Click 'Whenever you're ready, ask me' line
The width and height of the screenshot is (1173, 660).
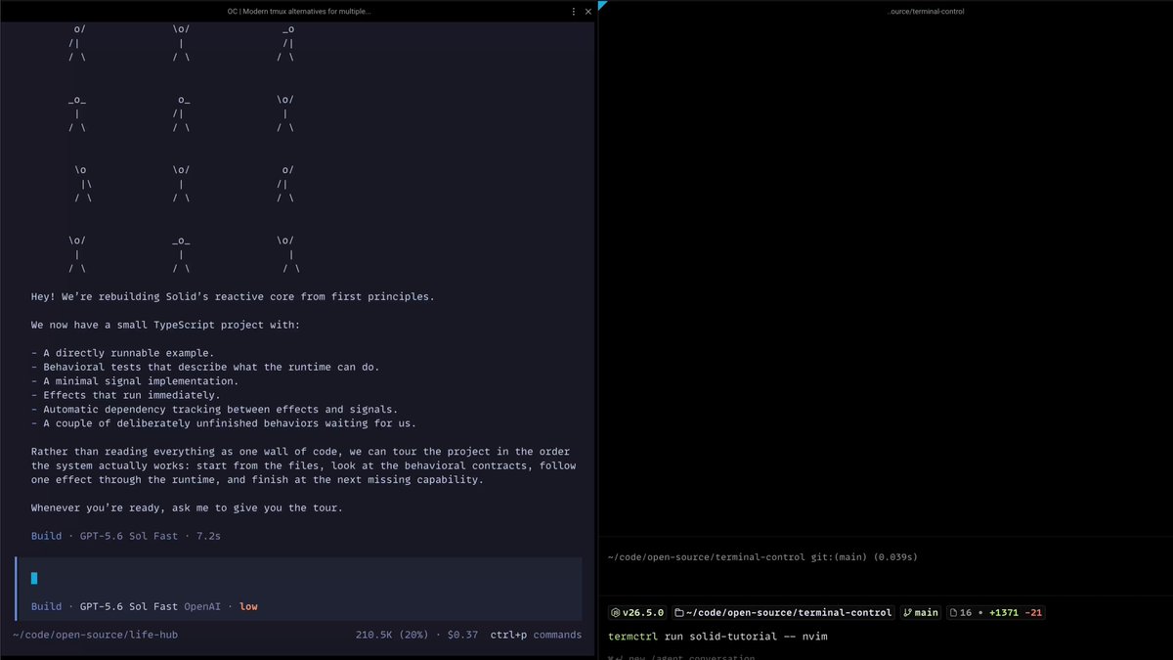(187, 507)
